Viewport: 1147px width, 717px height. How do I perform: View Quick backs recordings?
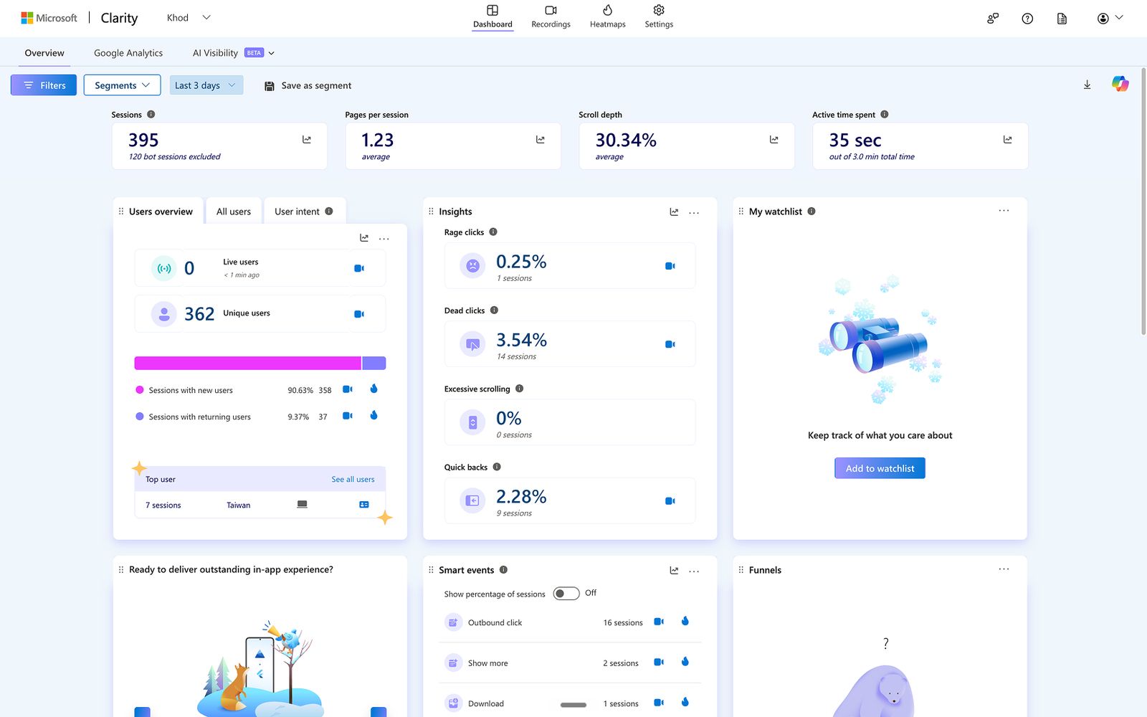coord(670,501)
